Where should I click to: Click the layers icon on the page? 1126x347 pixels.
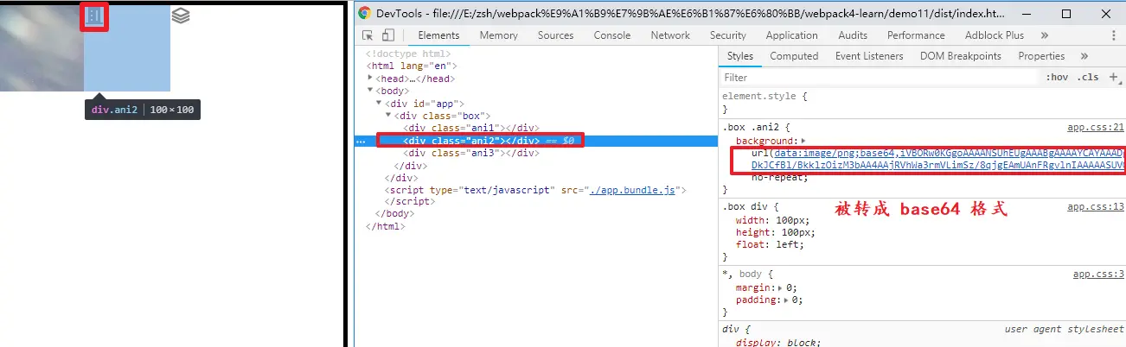pyautogui.click(x=180, y=16)
